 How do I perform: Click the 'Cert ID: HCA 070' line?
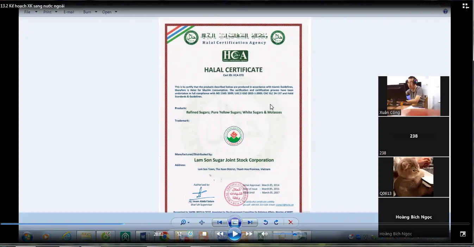click(233, 75)
